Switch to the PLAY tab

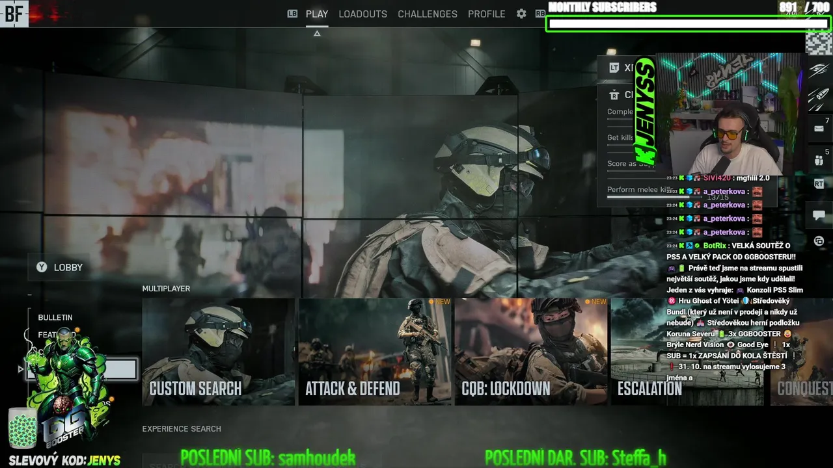317,14
